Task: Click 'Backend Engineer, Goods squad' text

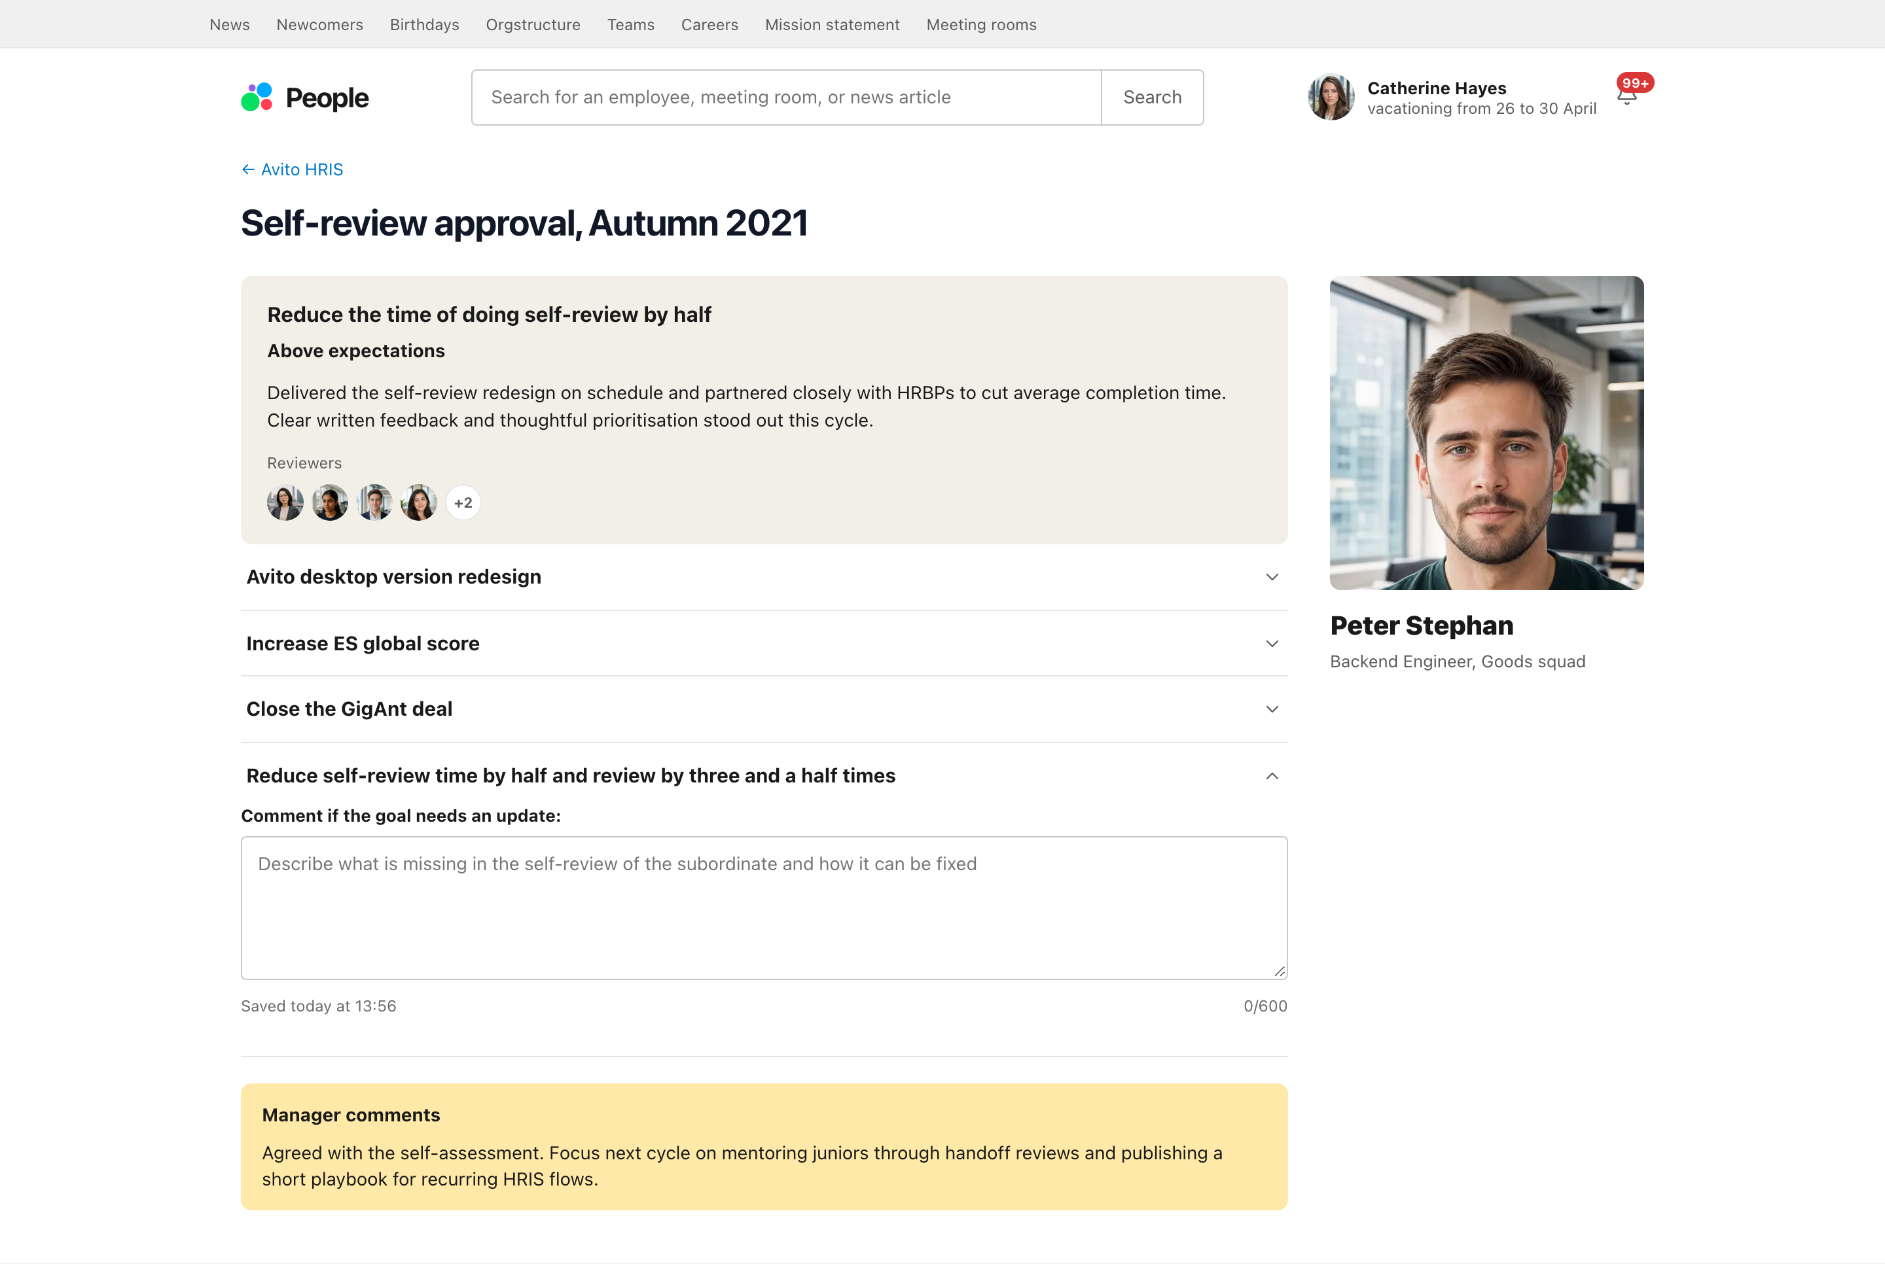Action: point(1457,662)
